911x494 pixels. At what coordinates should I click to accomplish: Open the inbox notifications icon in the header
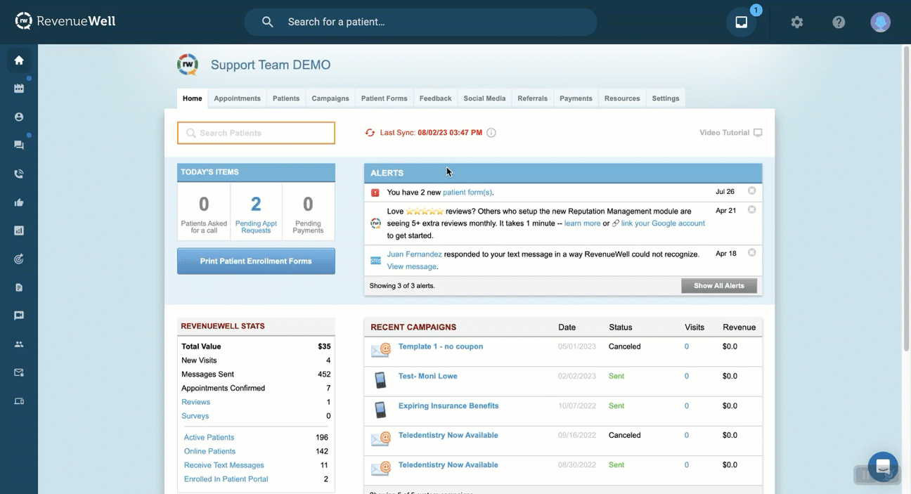742,22
